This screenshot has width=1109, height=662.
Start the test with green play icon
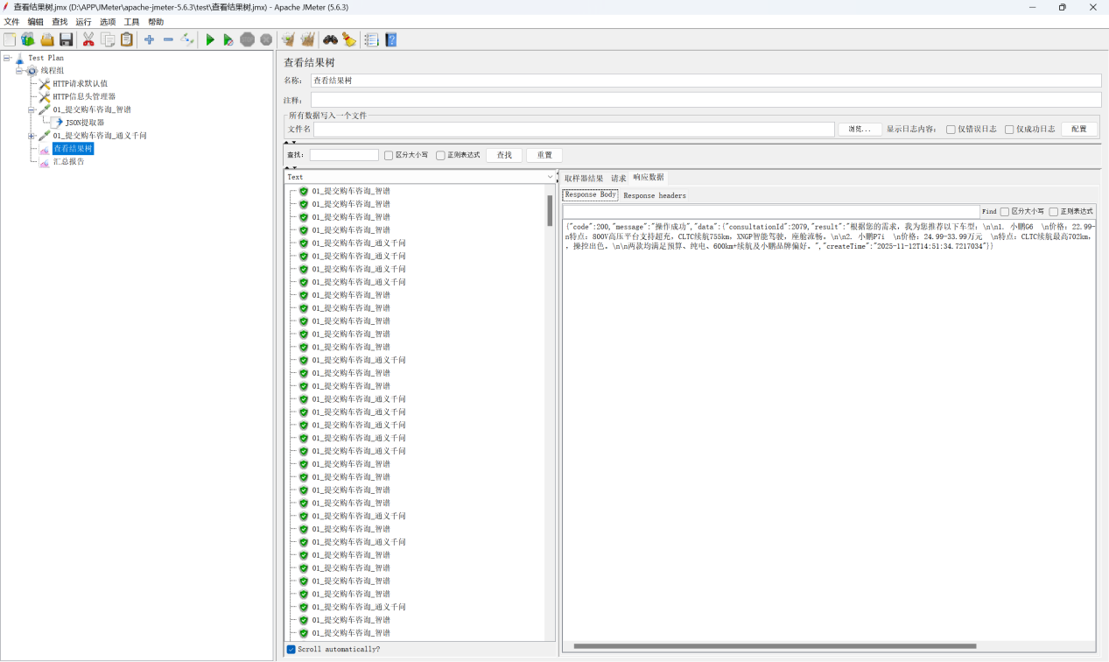click(x=210, y=39)
